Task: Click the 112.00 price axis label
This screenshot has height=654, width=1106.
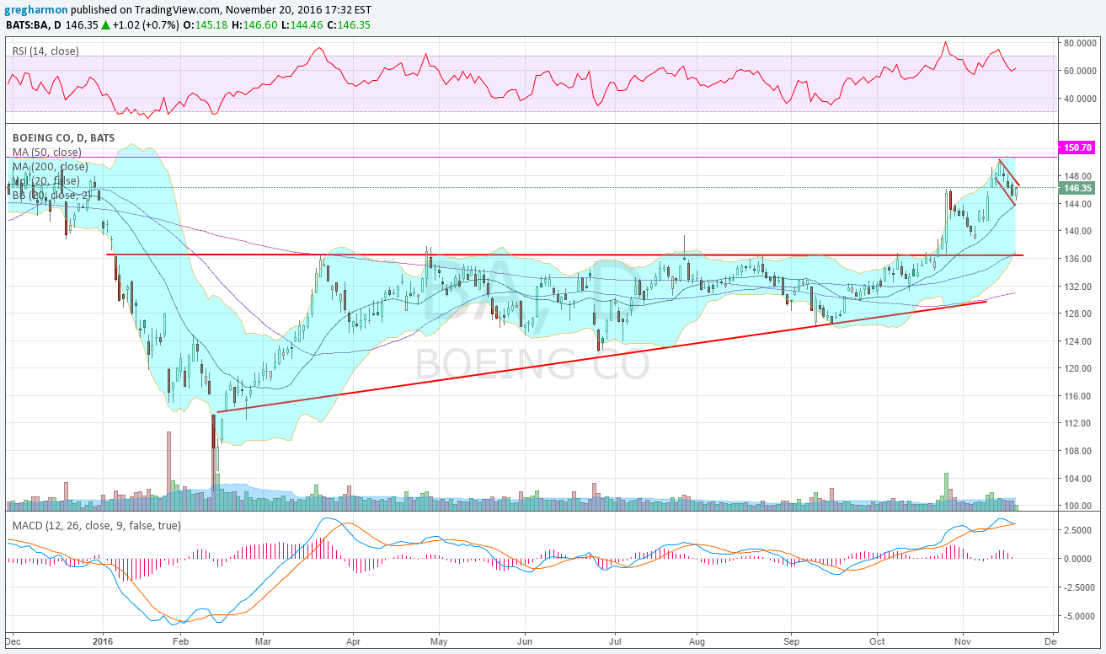Action: pos(1077,423)
